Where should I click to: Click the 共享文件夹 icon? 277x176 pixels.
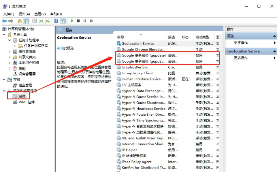(15, 57)
